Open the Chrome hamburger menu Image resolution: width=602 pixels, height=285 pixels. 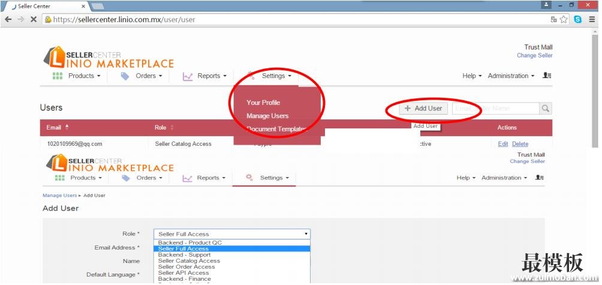coord(592,19)
